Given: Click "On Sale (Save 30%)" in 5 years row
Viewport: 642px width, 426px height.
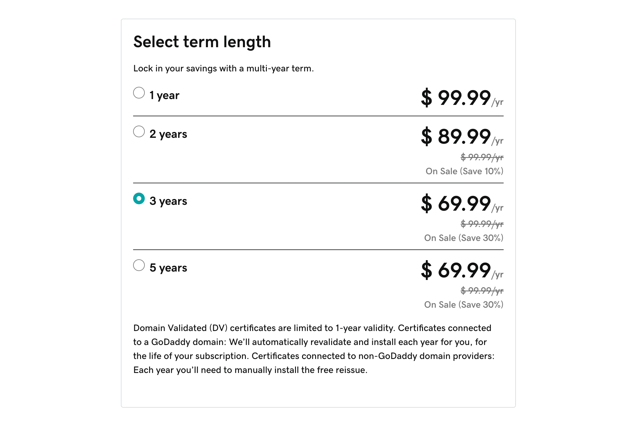Looking at the screenshot, I should tap(464, 304).
